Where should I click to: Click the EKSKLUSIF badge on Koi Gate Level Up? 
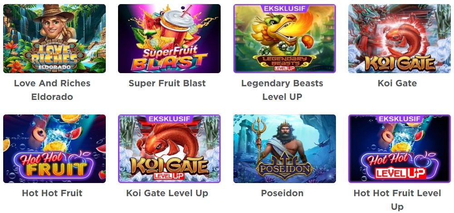coord(169,119)
